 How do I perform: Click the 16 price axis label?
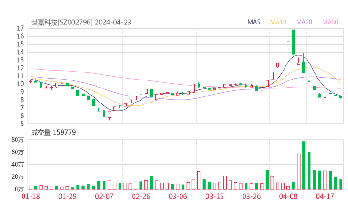pos(20,36)
